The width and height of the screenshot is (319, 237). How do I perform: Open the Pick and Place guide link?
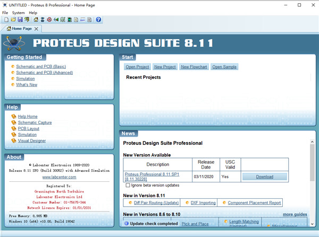click(x=195, y=224)
